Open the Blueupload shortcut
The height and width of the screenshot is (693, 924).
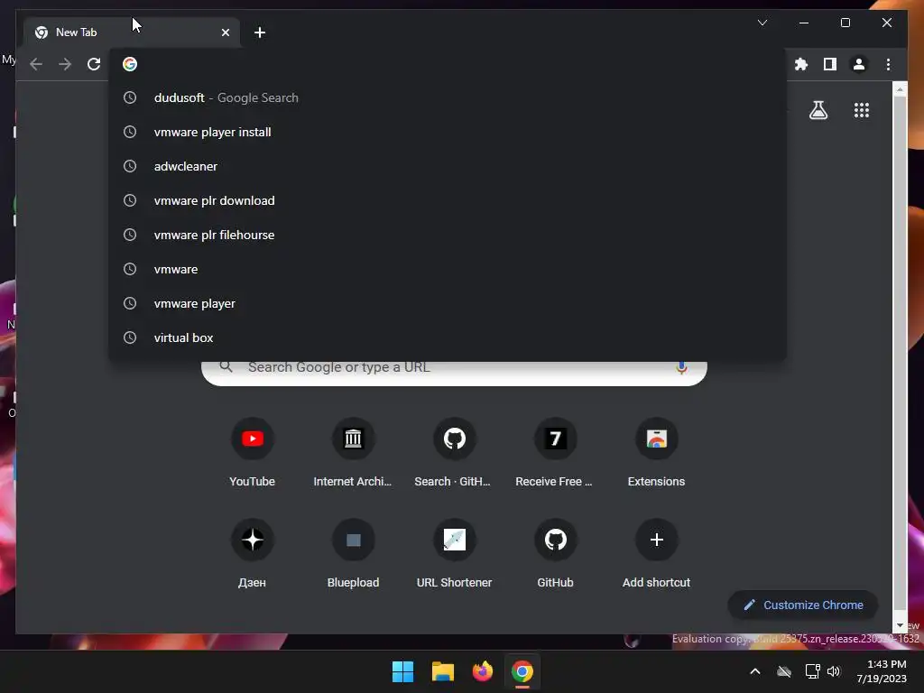[353, 553]
